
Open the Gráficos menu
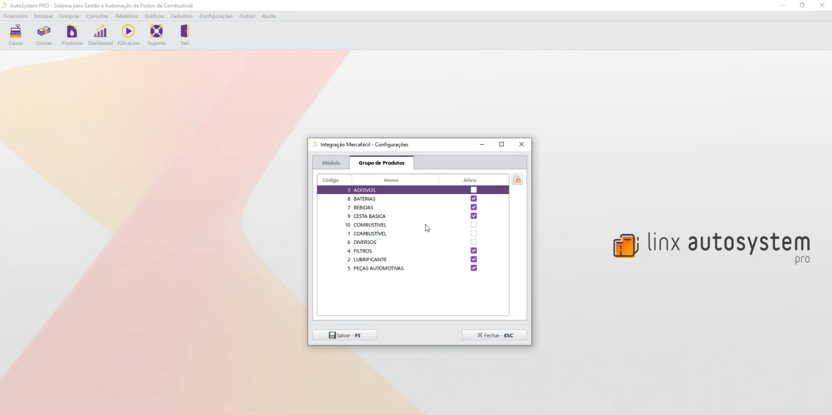pos(154,16)
